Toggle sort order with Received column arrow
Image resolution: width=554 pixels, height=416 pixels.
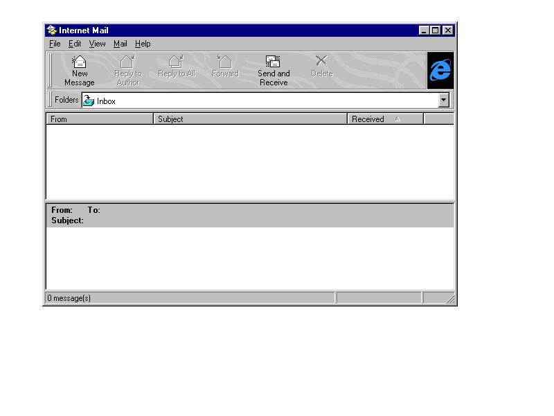coord(397,119)
